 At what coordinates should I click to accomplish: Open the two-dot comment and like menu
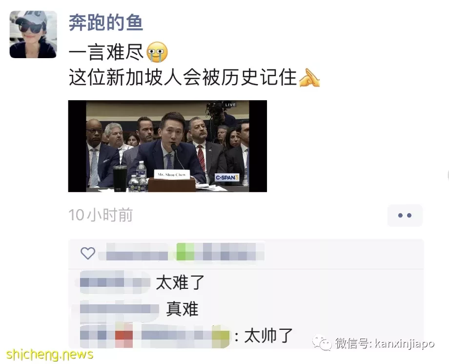pos(405,215)
